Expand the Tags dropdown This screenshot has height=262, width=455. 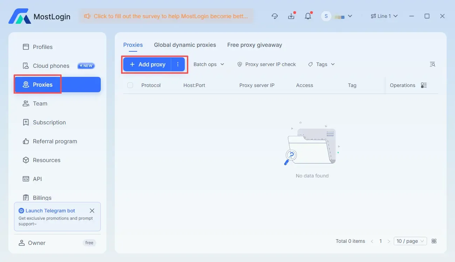pyautogui.click(x=321, y=64)
